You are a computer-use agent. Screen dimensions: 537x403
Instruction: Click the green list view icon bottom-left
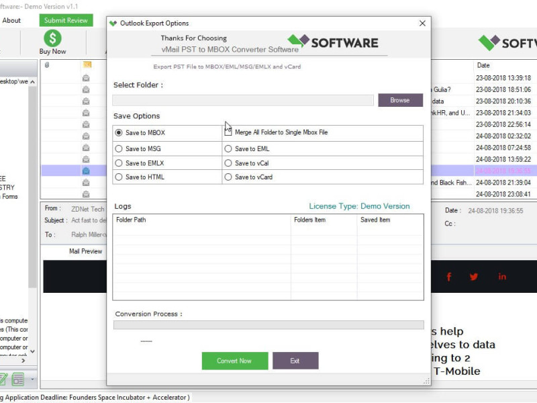coord(18,379)
